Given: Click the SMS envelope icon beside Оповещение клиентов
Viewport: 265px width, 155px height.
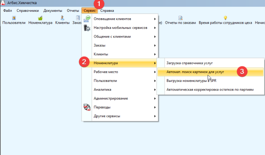Looking at the screenshot, I should point(87,19).
